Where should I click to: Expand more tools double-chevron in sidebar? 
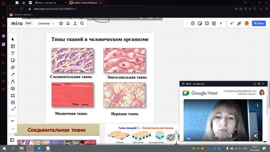pos(13,110)
